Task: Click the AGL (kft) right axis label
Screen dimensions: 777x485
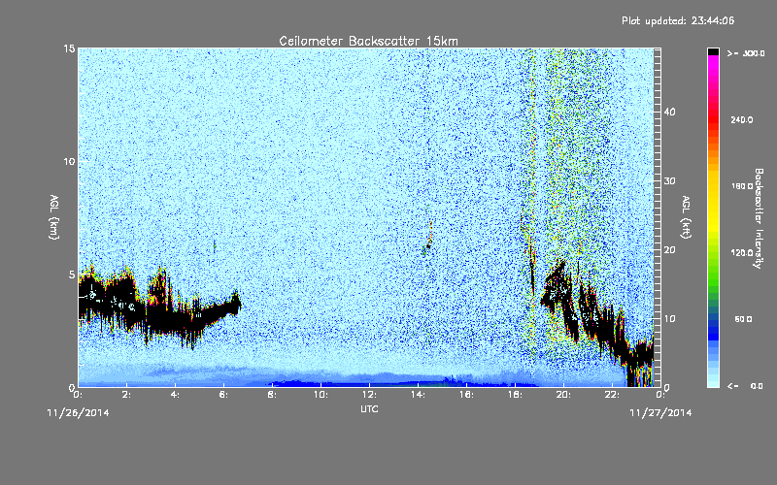Action: (x=686, y=216)
